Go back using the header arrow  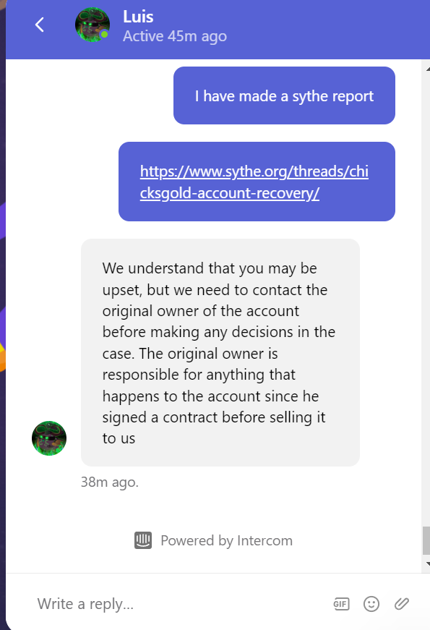39,25
